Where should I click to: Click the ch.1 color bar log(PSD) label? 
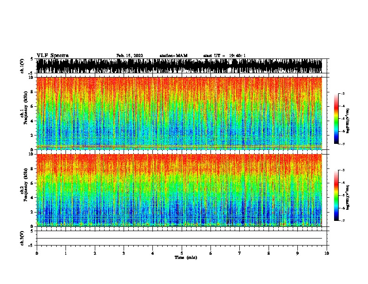tap(348, 121)
